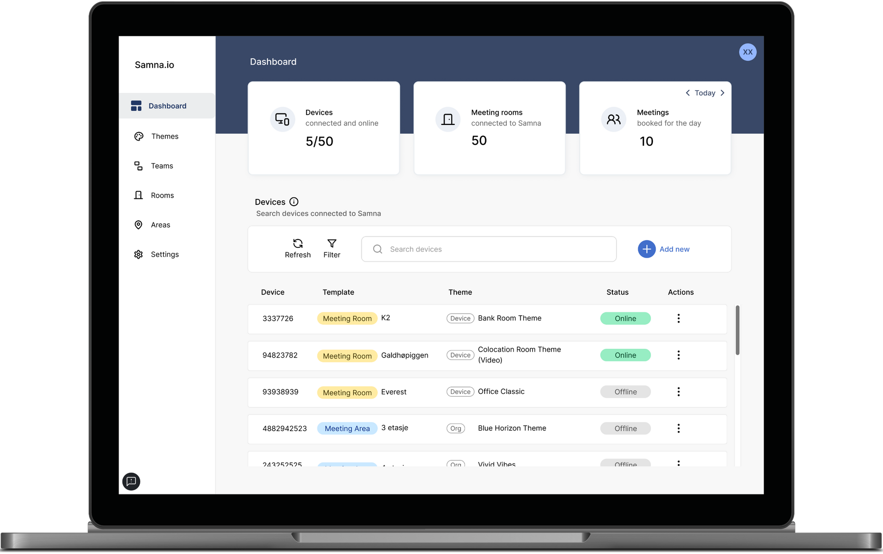Select Areas in the sidebar
883x554 pixels.
pos(160,225)
